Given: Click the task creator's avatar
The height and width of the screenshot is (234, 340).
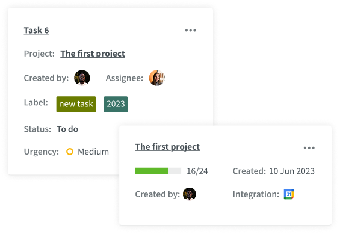Looking at the screenshot, I should [x=82, y=78].
